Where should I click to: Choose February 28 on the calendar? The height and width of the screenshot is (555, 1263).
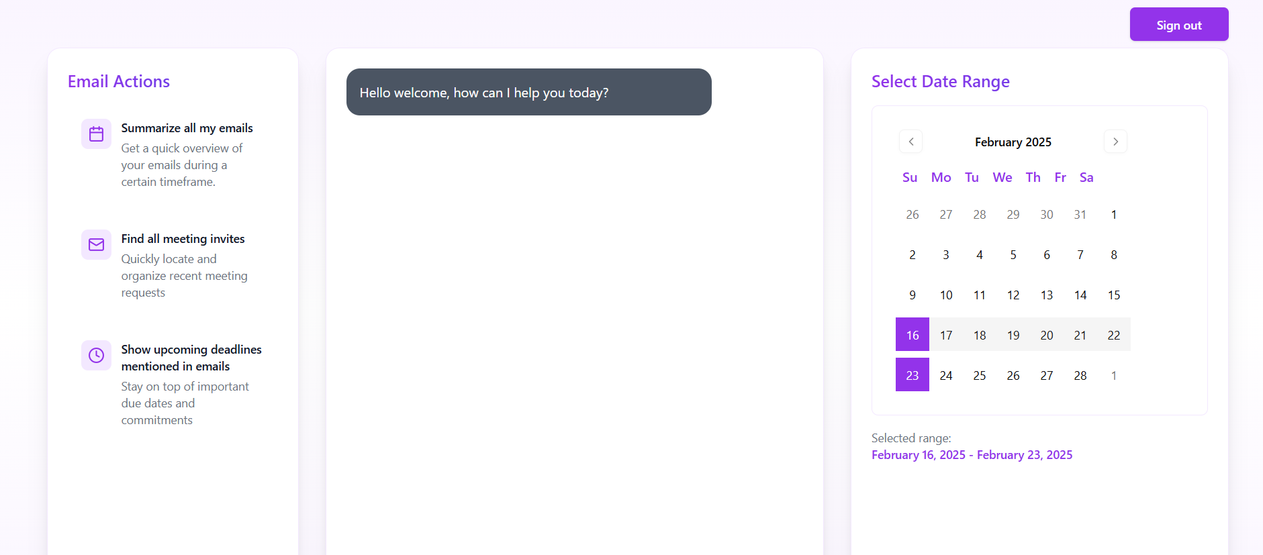click(1080, 376)
